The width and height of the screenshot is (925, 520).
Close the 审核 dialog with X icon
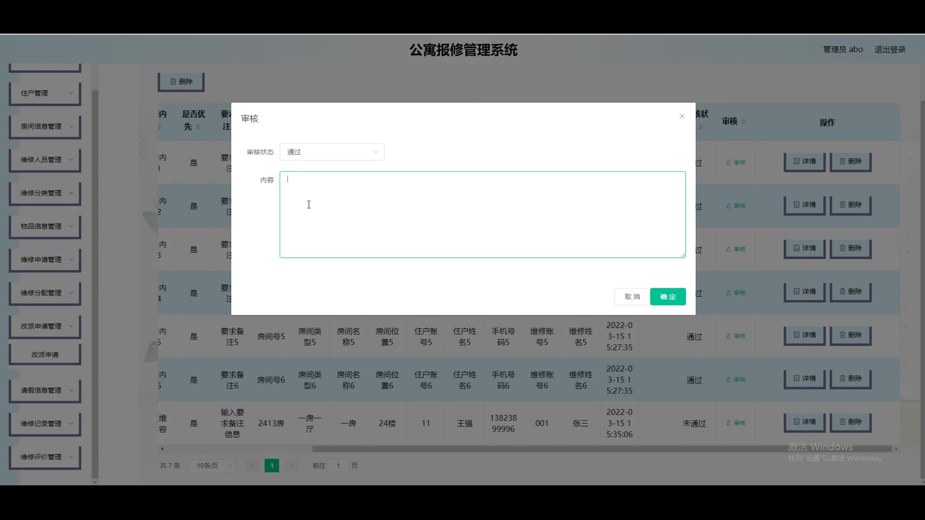click(x=682, y=116)
